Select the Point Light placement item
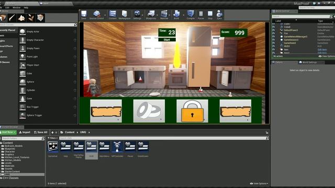The image size is (335, 188). tap(48, 57)
